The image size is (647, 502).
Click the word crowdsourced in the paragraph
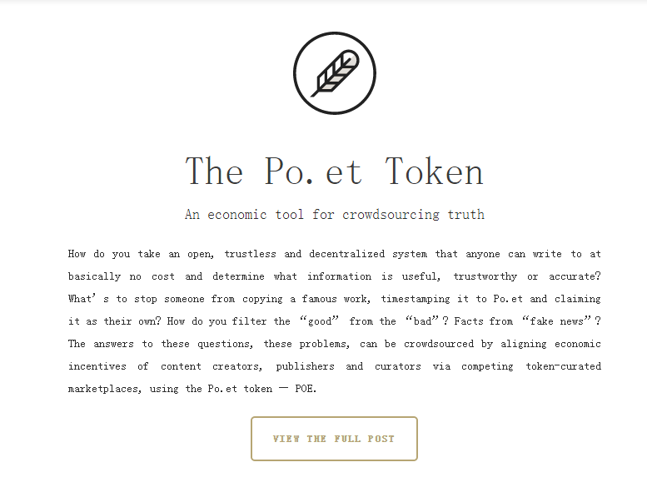coord(439,344)
